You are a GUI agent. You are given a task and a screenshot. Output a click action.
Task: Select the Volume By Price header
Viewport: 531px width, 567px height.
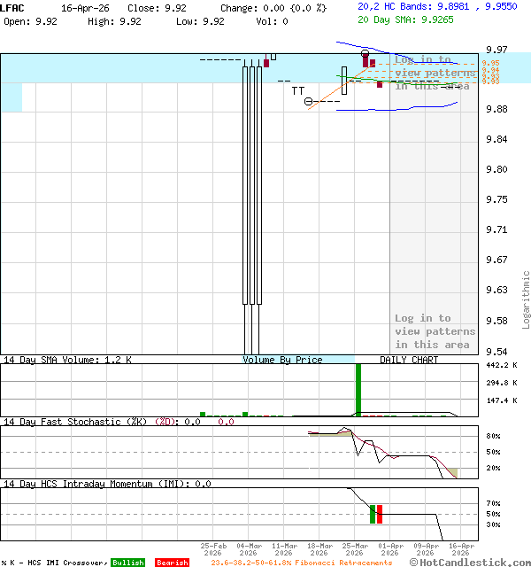coord(282,361)
